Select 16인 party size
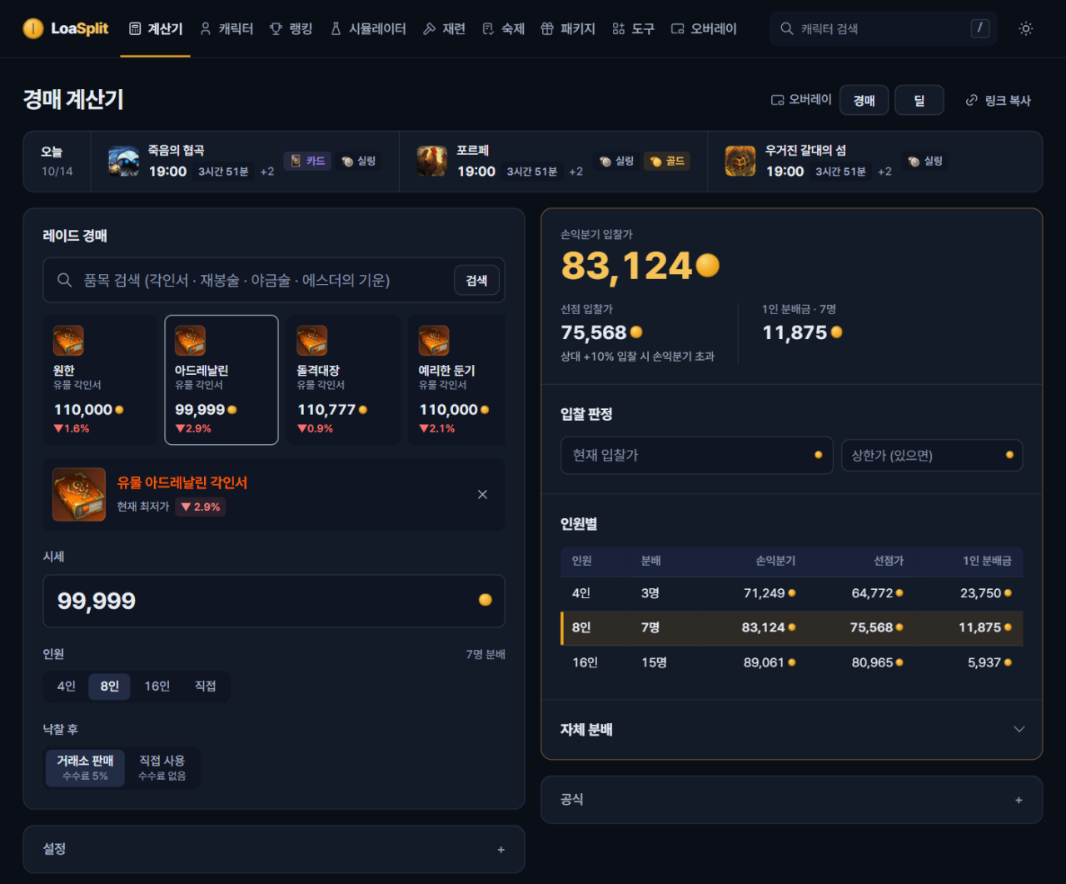 click(157, 686)
